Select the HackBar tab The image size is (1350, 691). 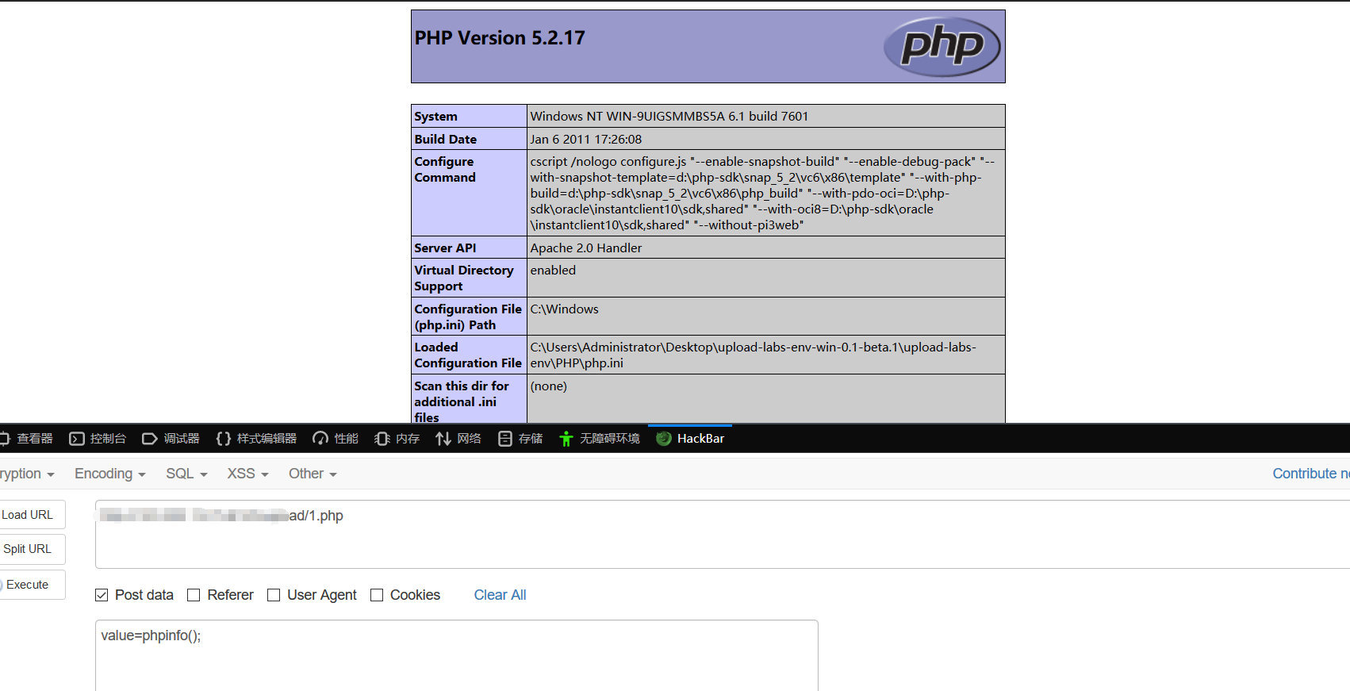[690, 439]
